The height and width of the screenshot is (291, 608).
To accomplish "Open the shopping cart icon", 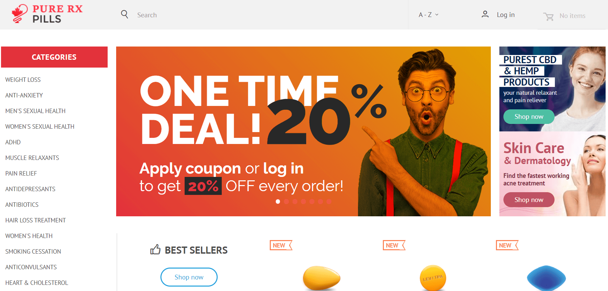I will pyautogui.click(x=548, y=16).
